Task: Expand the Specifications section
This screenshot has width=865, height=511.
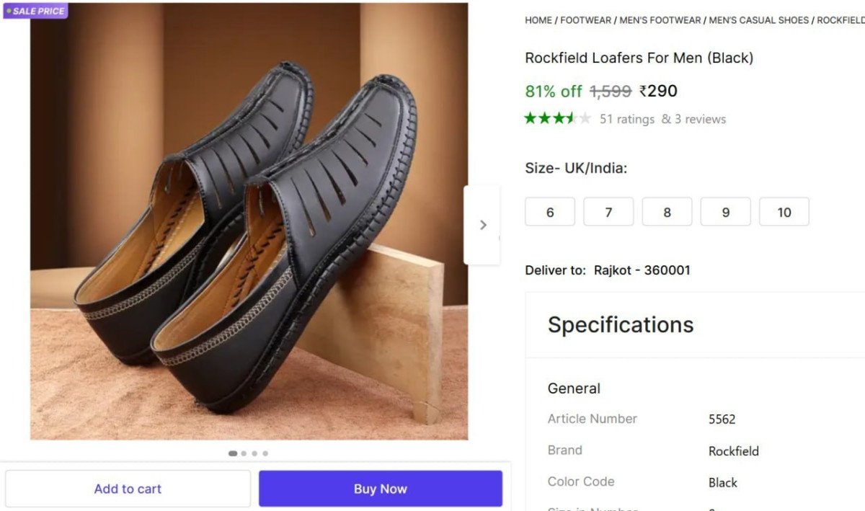Action: pyautogui.click(x=620, y=324)
